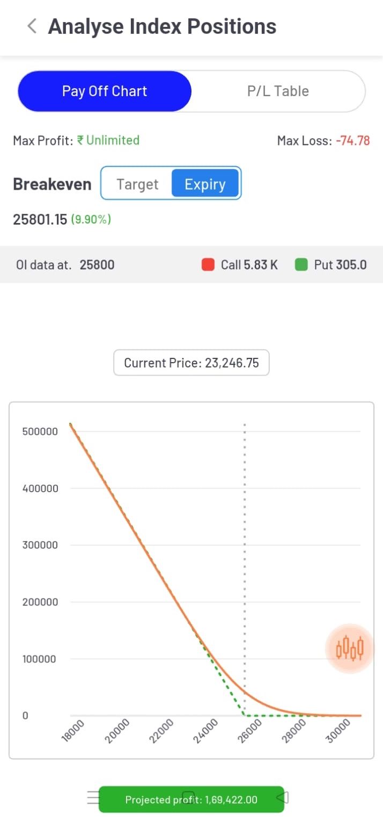Tap the back arrow in the header
This screenshot has width=383, height=821.
point(32,26)
